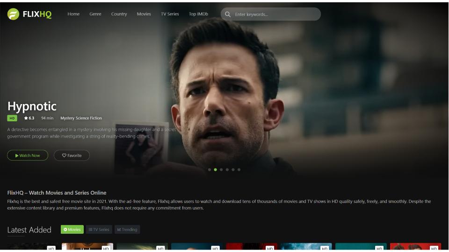This screenshot has height=252, width=449.
Task: Click the search magnifier icon
Action: (x=228, y=14)
